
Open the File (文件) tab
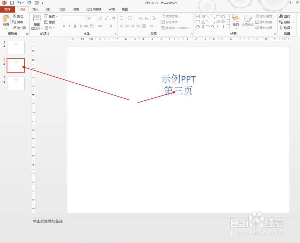pos(7,9)
